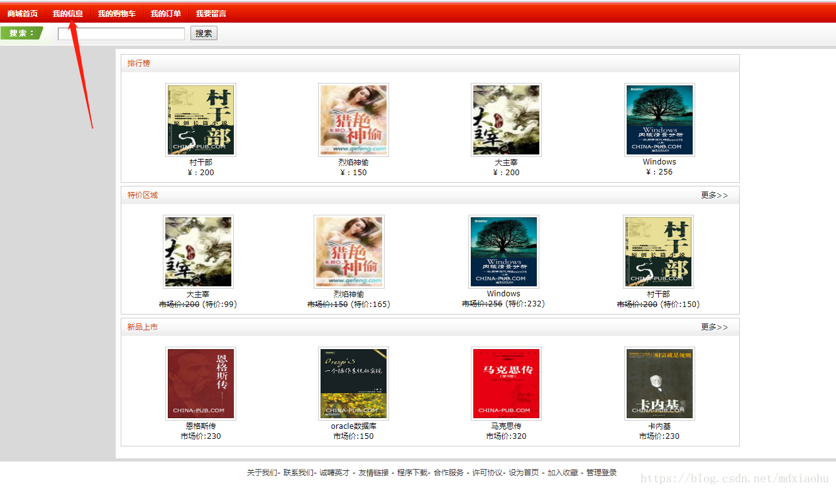
Task: Click the 马克思传 title text
Action: (507, 426)
